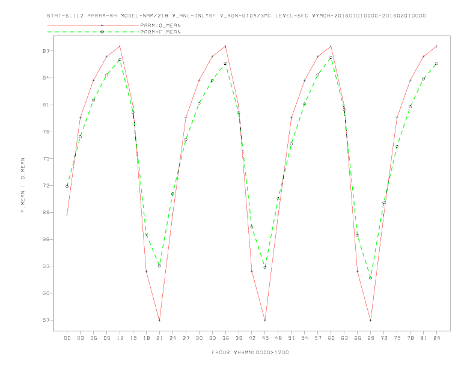Click the PARM=O_MEAN legend label
476x368 pixels.
click(160, 25)
